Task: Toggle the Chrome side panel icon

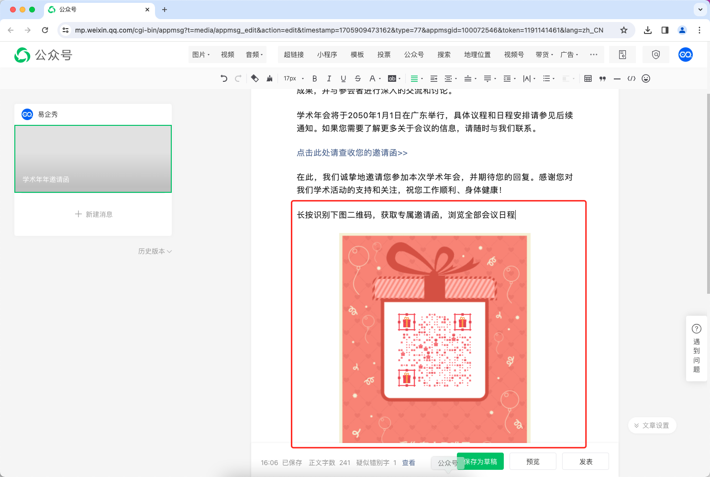Action: tap(665, 30)
